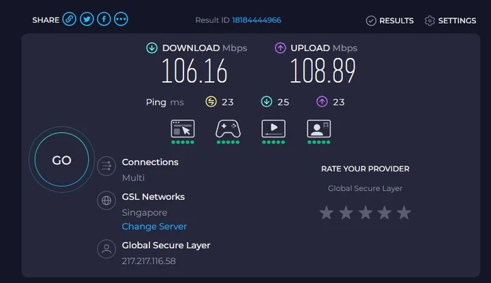Open the RESULTS page
Viewport: 491px width, 283px height.
pos(390,20)
